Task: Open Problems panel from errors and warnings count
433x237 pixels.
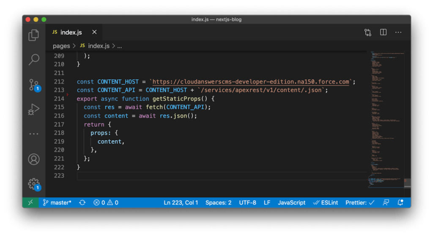Action: click(x=106, y=203)
